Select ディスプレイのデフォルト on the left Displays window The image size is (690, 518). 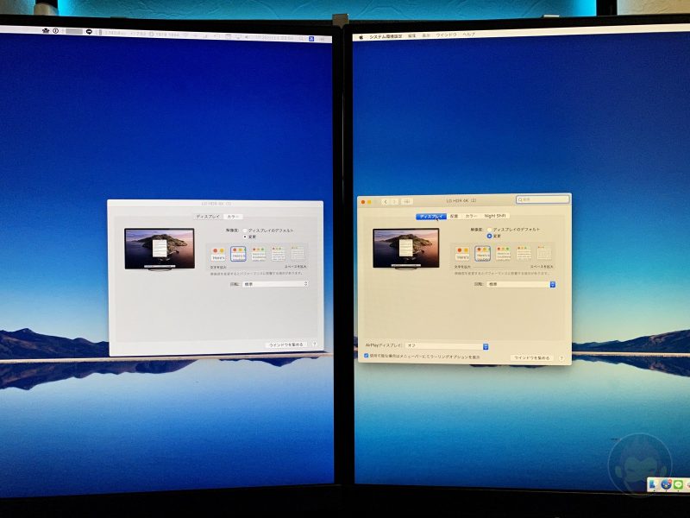tap(244, 230)
